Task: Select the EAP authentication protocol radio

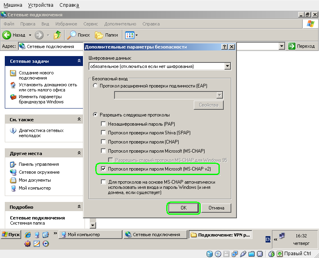Action: (95, 85)
